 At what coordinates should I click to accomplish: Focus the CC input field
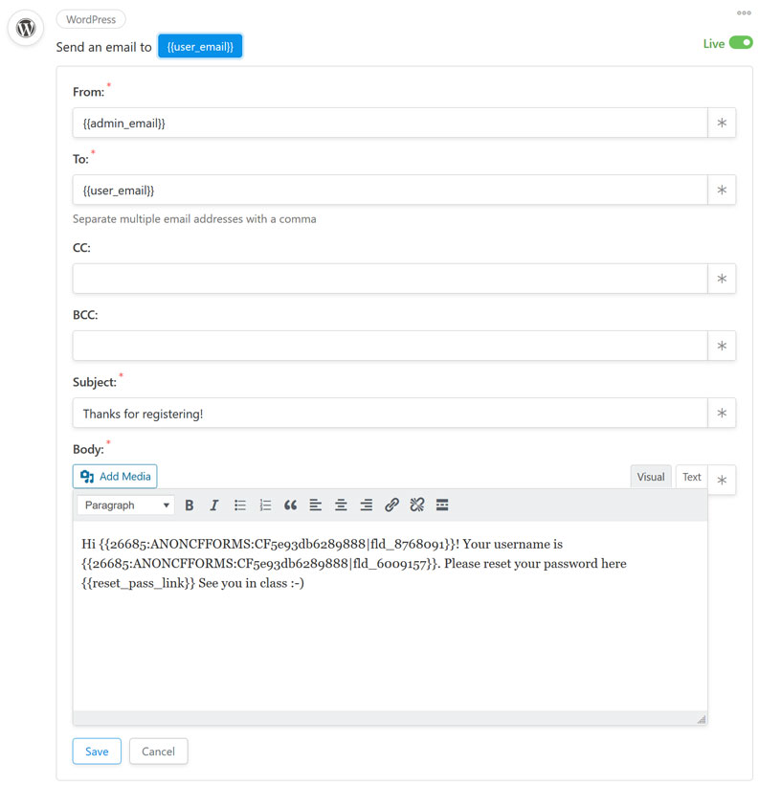point(390,279)
